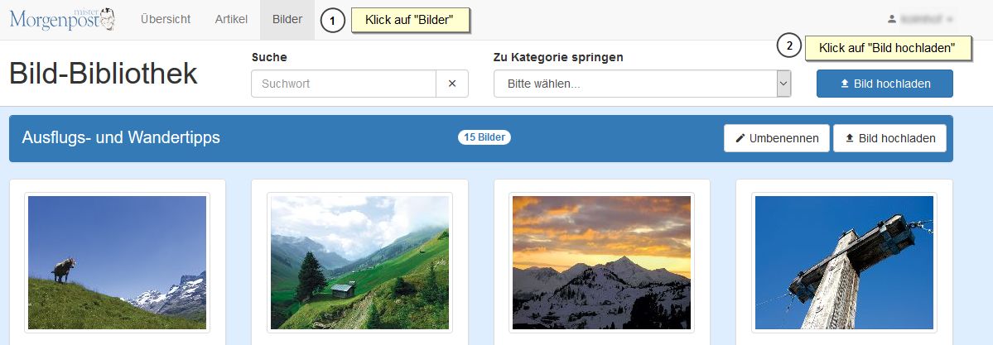Screen dimensions: 993x345
Task: Switch to the Artikel tab
Action: pos(231,20)
